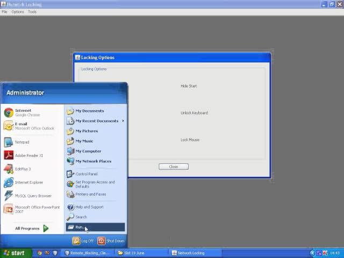
Task: Open Internet Explorer from start menu
Action: (x=32, y=182)
